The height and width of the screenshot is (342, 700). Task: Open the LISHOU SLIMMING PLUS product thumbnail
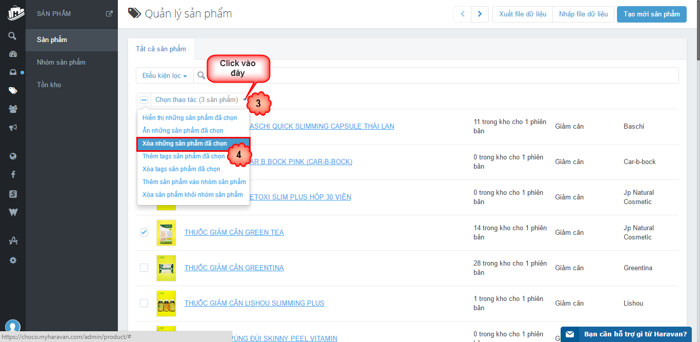[166, 304]
